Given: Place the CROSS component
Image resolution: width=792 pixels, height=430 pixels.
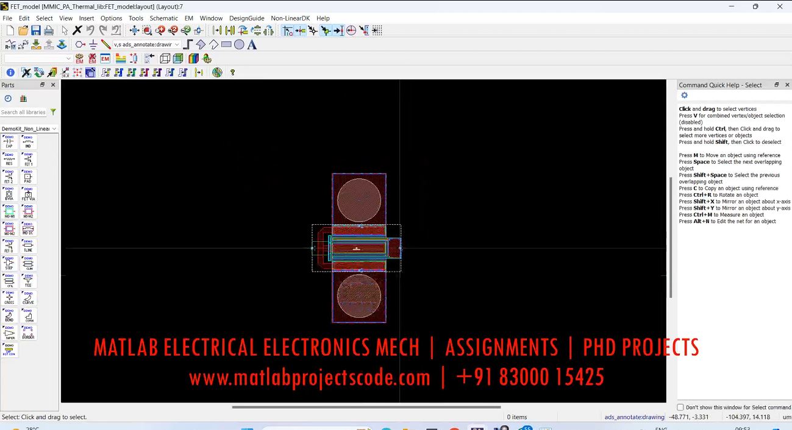Looking at the screenshot, I should tap(9, 298).
